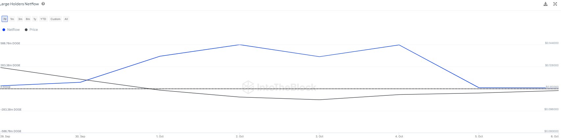Switch to the 1m time range
Screen dimensions: 561x140
coord(12,19)
